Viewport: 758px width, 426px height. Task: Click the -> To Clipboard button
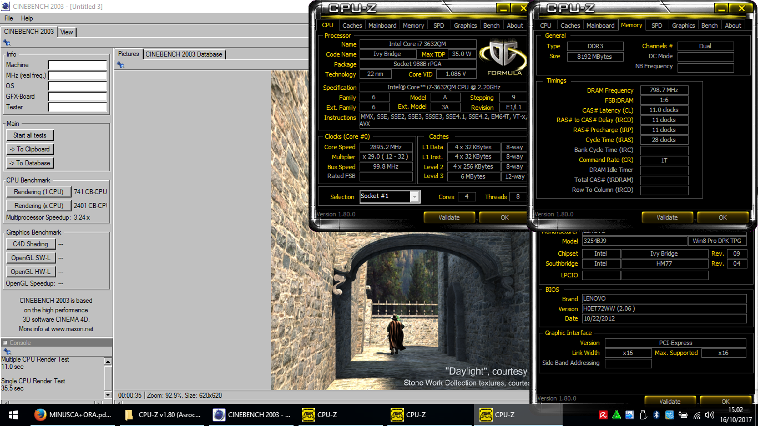(30, 149)
